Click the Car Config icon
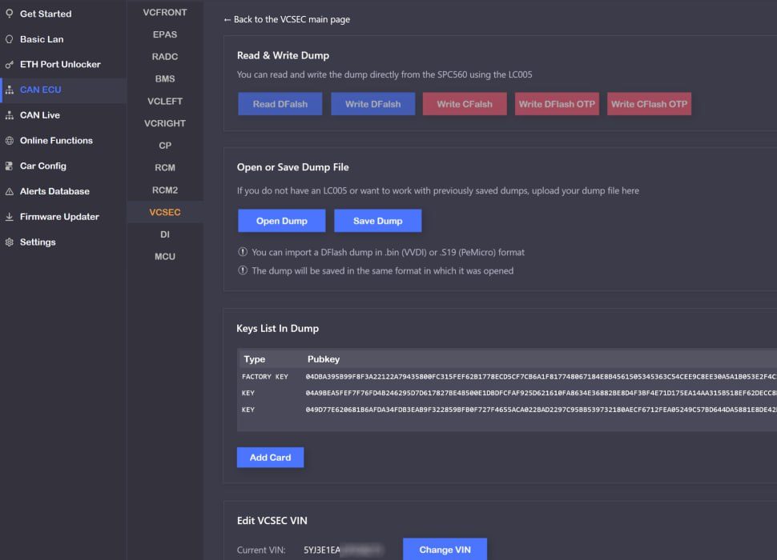This screenshot has height=560, width=777. click(10, 166)
